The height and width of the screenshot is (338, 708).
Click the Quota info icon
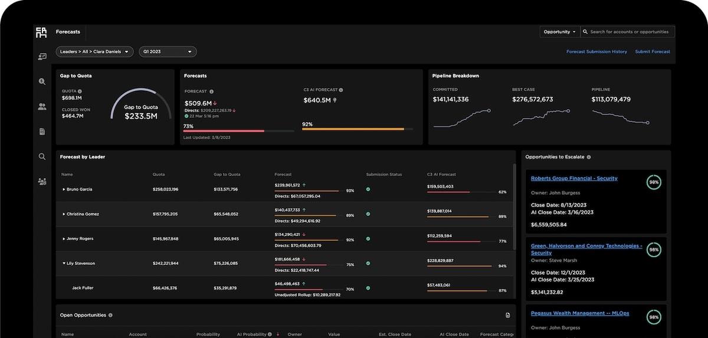(80, 91)
